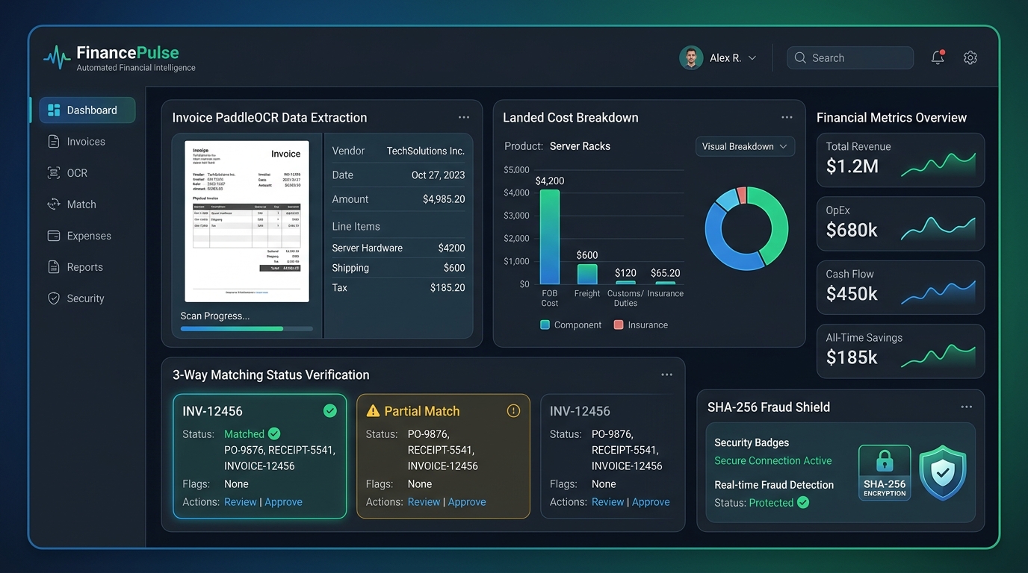
Task: Open 3-Way Matching Status options menu
Action: (x=666, y=375)
